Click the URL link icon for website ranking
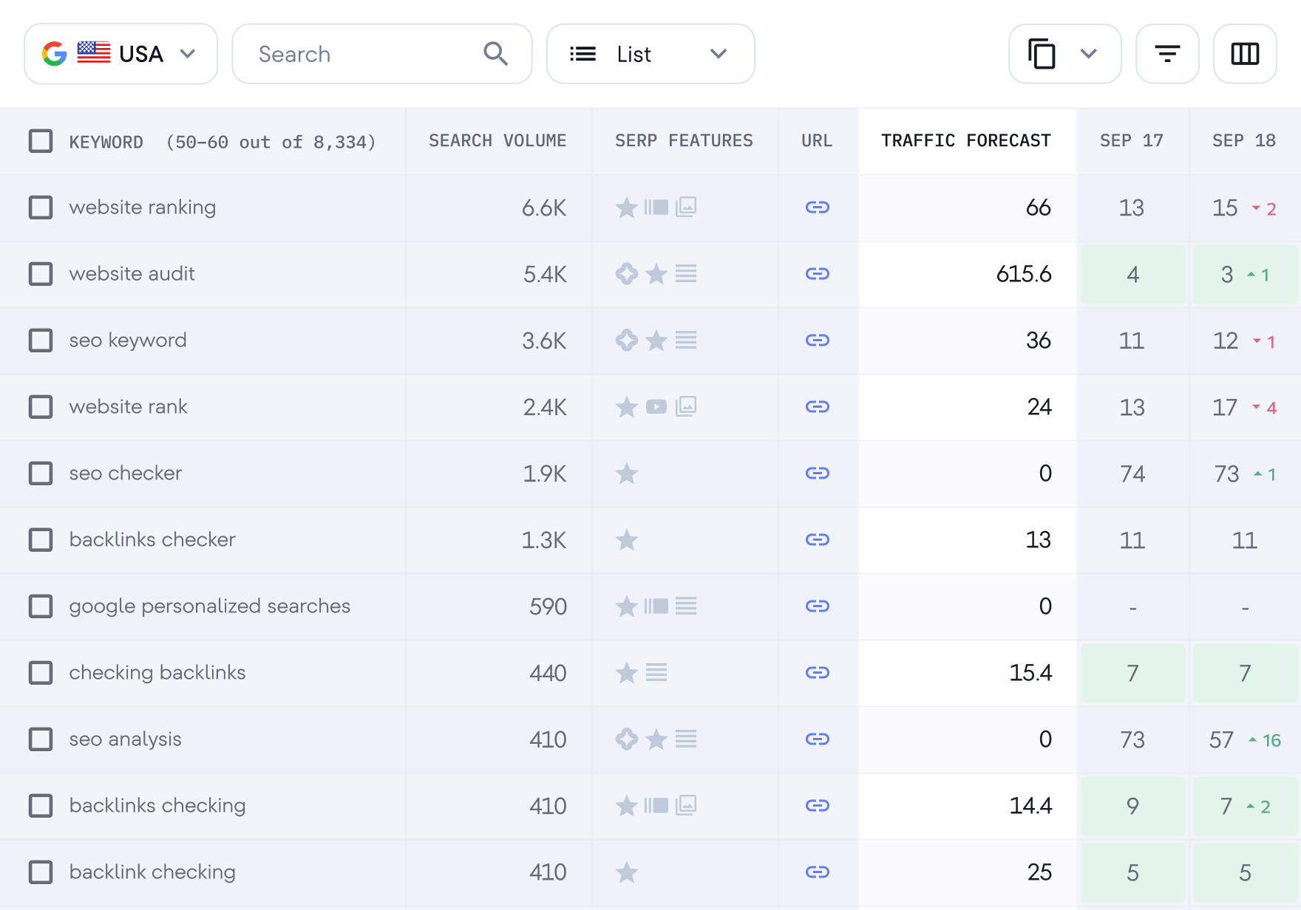This screenshot has width=1301, height=910. click(x=817, y=208)
